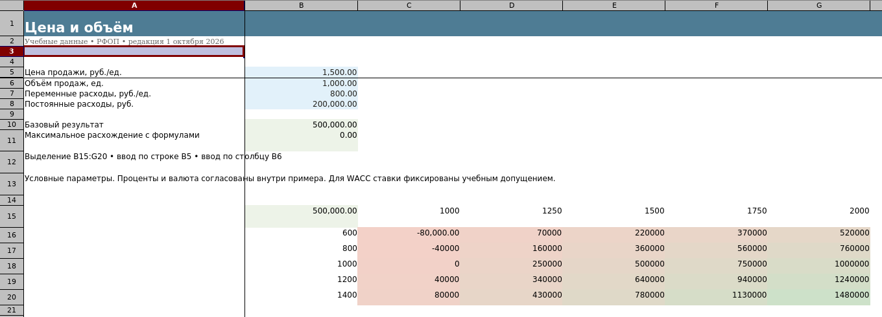The height and width of the screenshot is (317, 882).
Task: Select the cell showing -80,000.00
Action: click(409, 235)
